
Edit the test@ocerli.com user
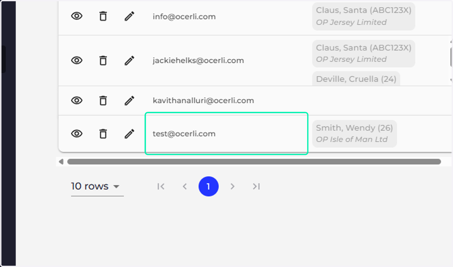coord(129,133)
